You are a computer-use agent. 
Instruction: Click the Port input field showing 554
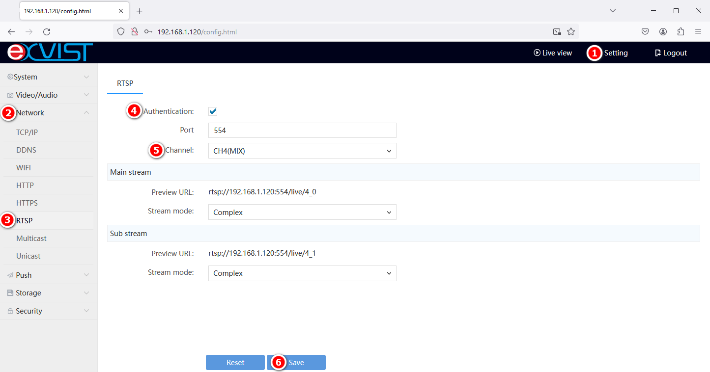302,131
